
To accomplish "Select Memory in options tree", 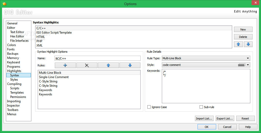I will click(13, 58).
